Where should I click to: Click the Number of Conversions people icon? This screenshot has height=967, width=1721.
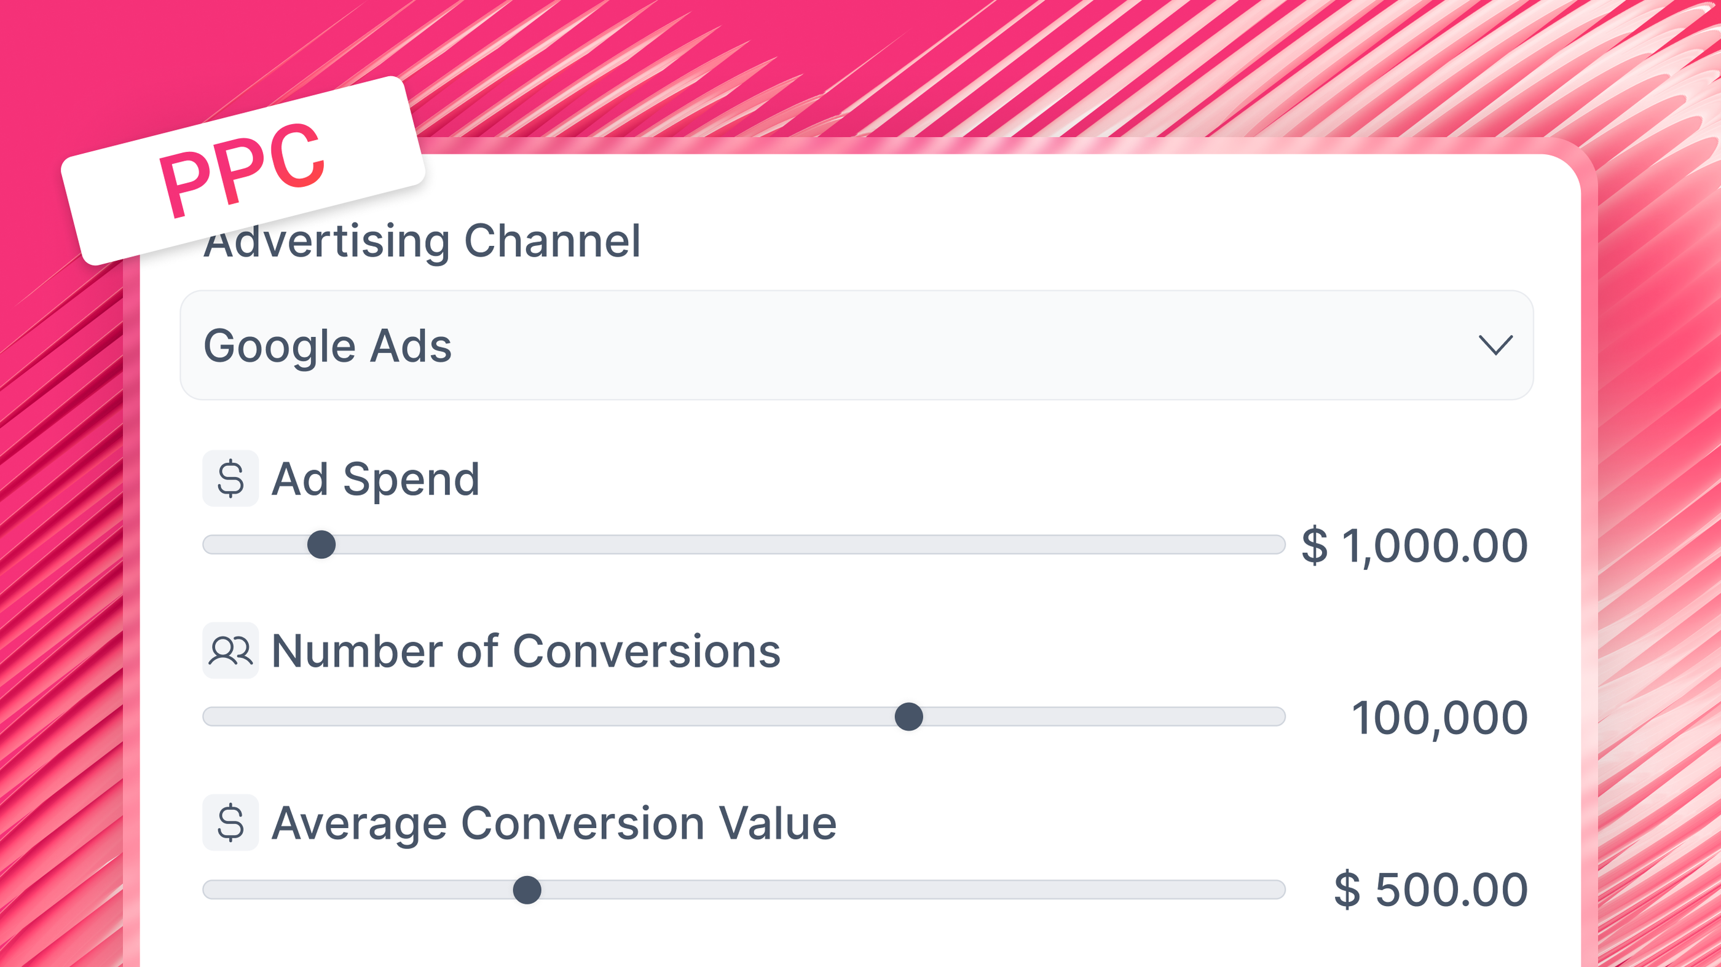click(230, 650)
